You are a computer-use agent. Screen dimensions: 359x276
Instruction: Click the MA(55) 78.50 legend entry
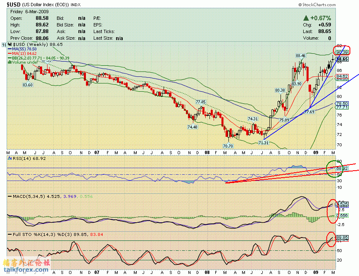coord(24,49)
